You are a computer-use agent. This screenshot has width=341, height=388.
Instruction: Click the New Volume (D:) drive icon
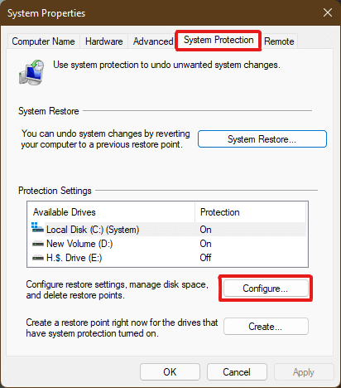(x=38, y=244)
